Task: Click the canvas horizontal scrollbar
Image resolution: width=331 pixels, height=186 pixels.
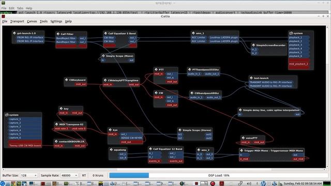Action: click(164, 169)
